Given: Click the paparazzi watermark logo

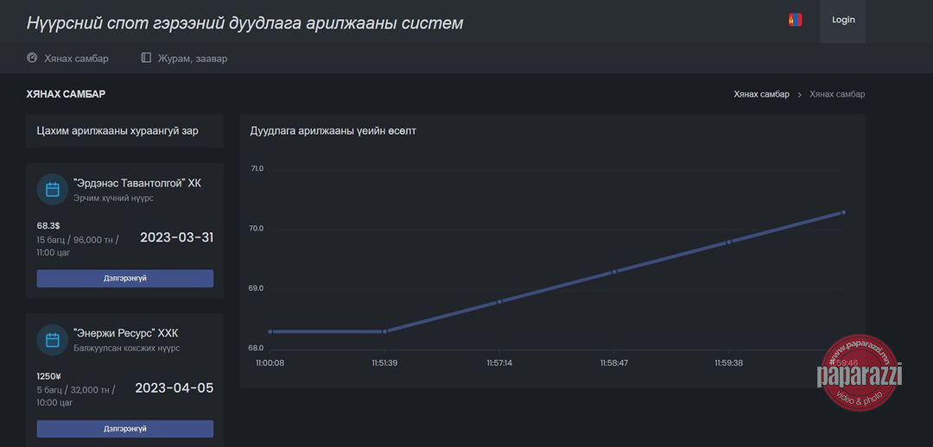Looking at the screenshot, I should click(860, 374).
